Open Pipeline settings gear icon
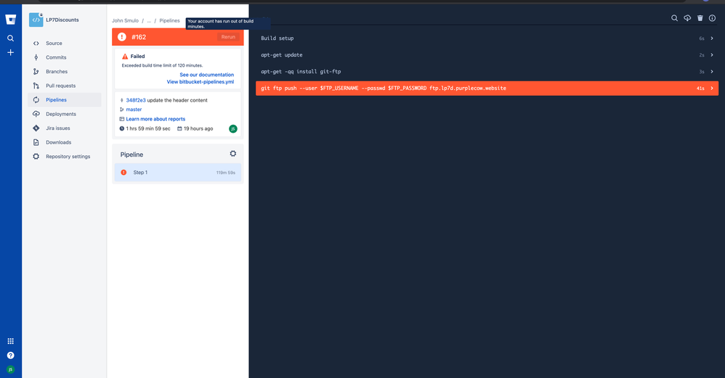Screen dimensions: 725x378 pos(233,154)
